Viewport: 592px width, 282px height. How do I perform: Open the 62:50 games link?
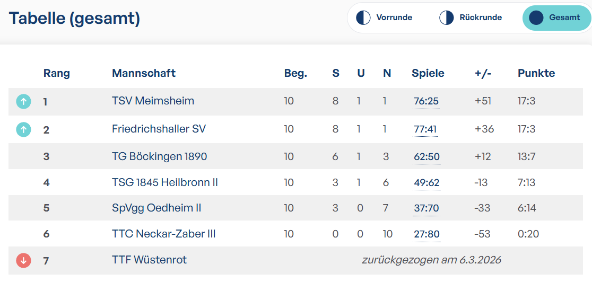[426, 156]
